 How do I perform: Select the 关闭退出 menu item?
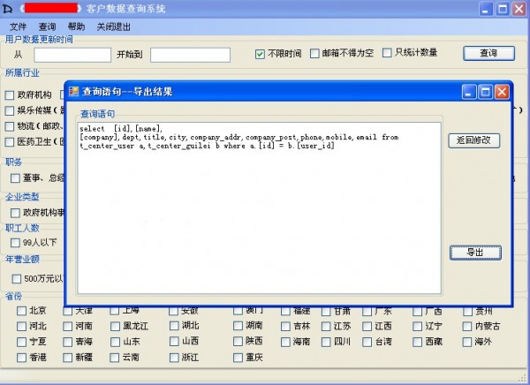pos(114,26)
